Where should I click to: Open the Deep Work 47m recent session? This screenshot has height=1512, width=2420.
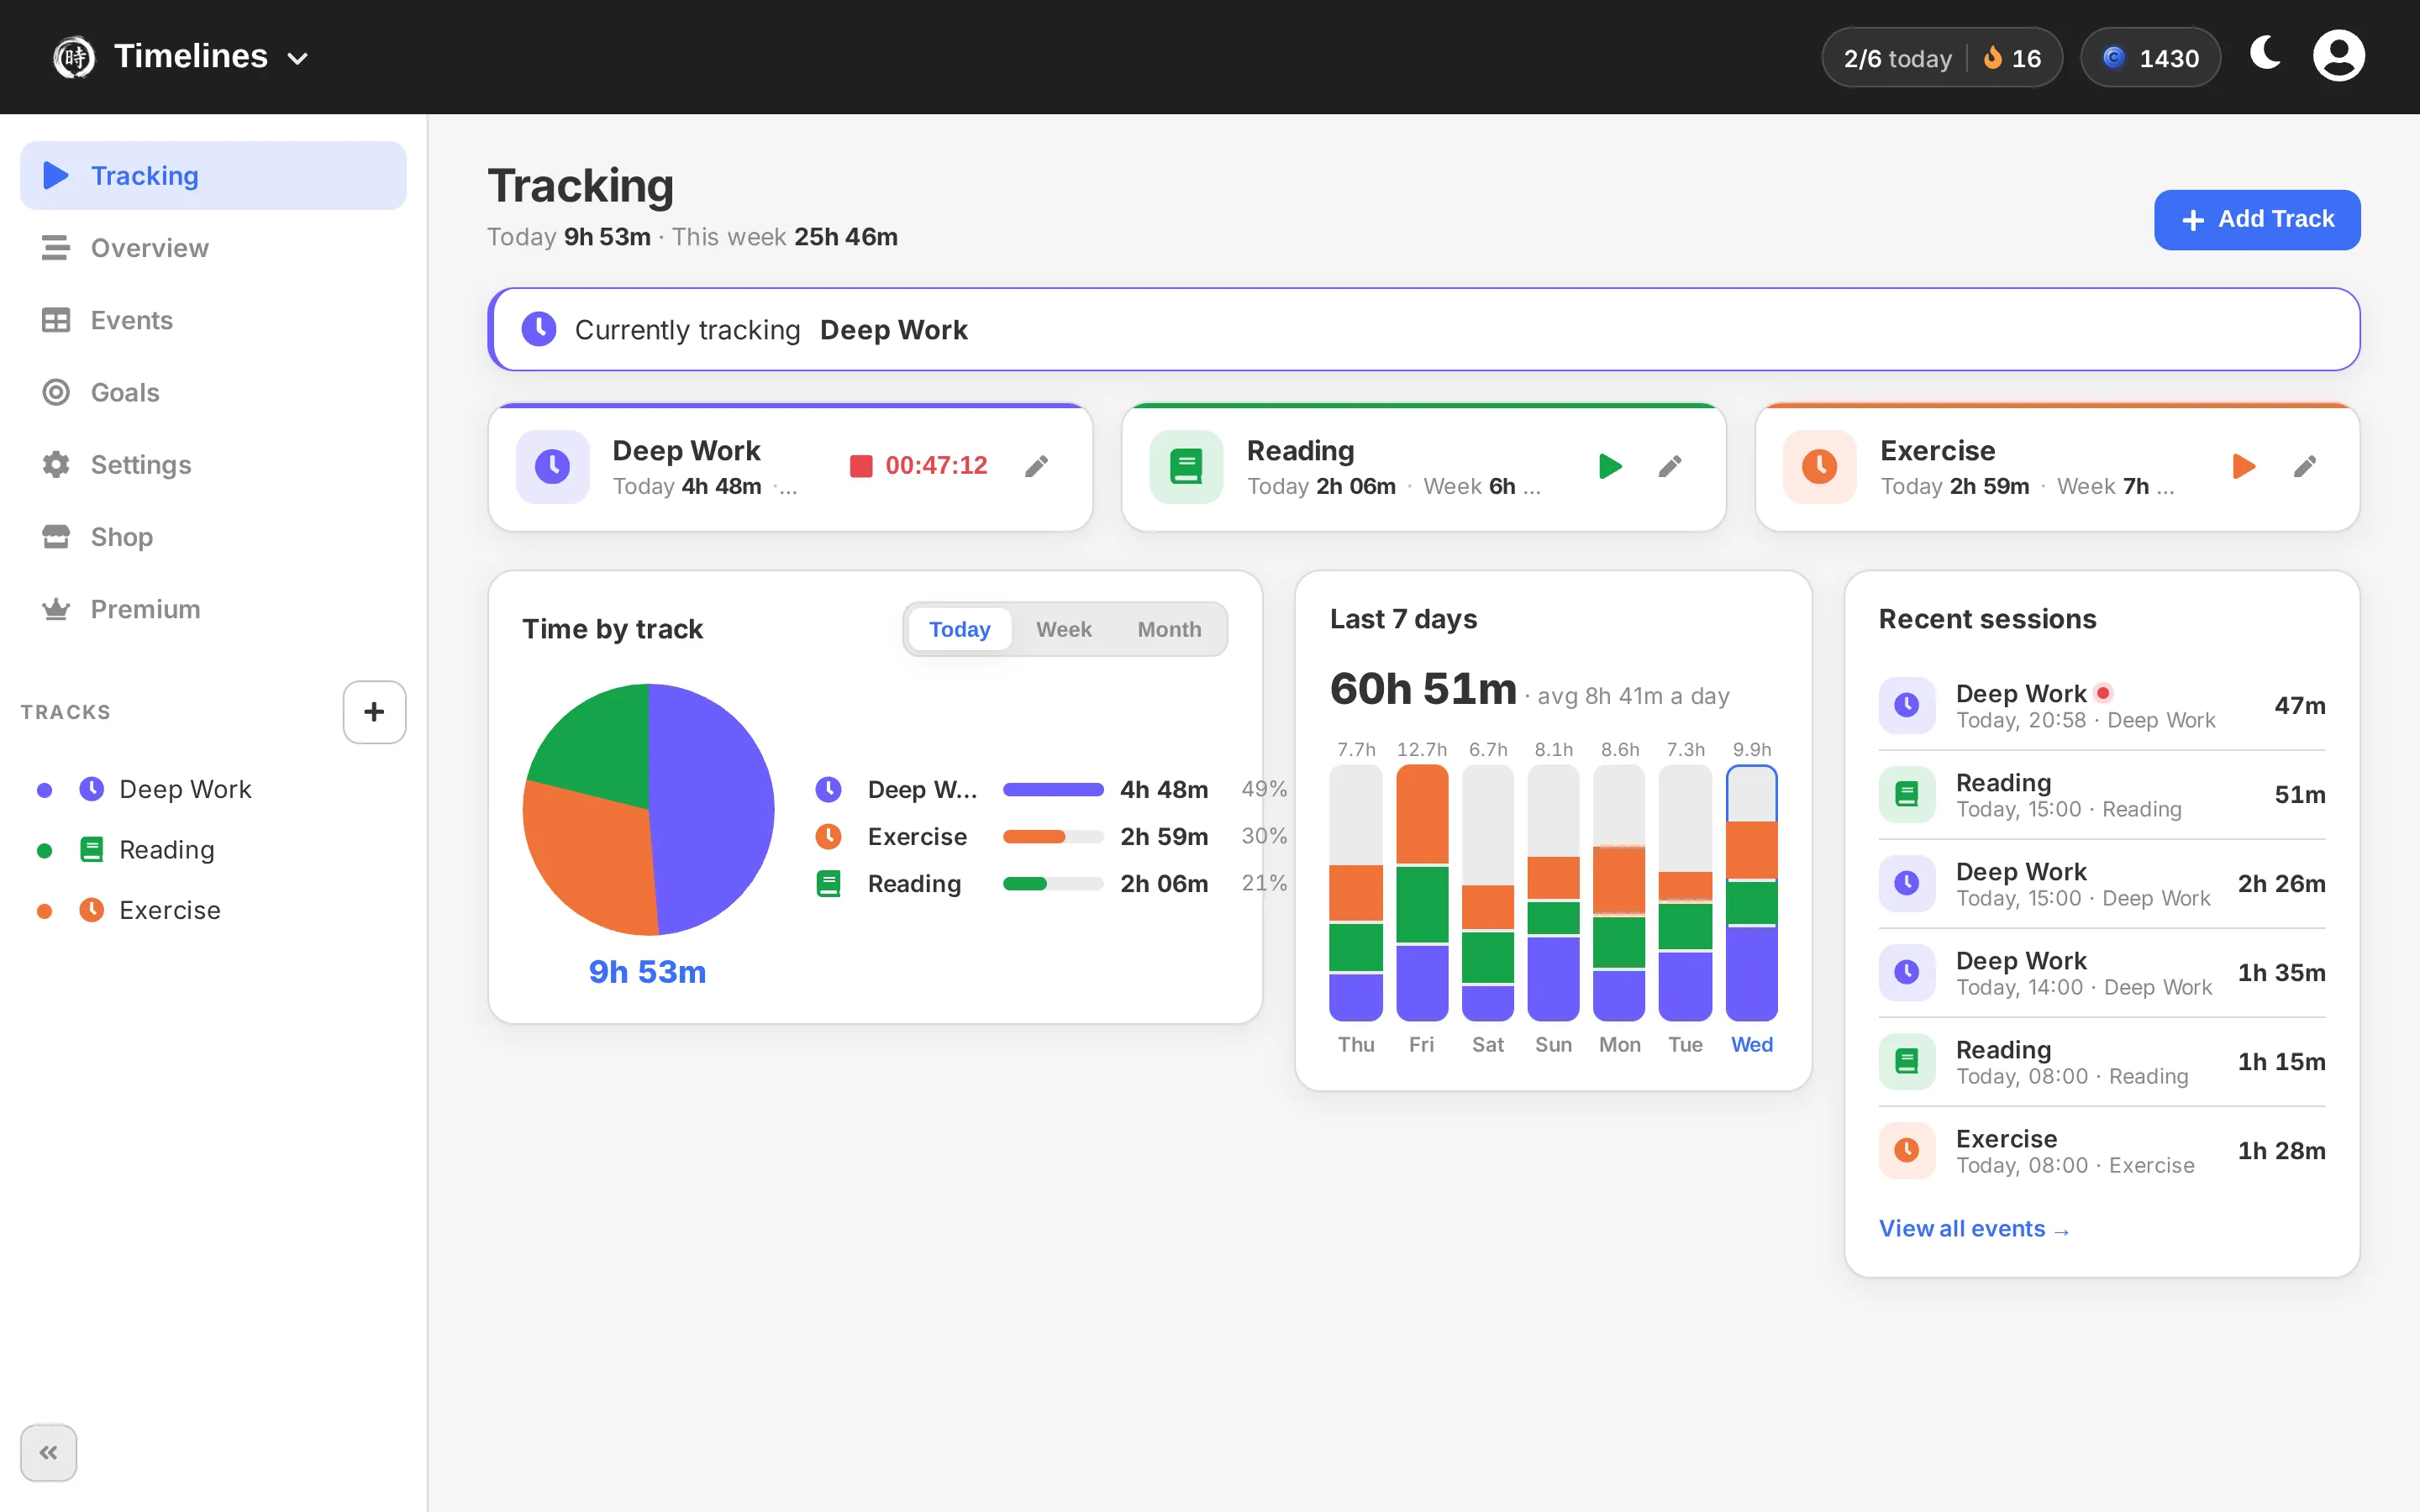[2101, 706]
